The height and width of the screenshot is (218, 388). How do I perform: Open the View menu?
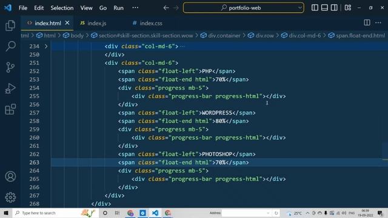[86, 8]
